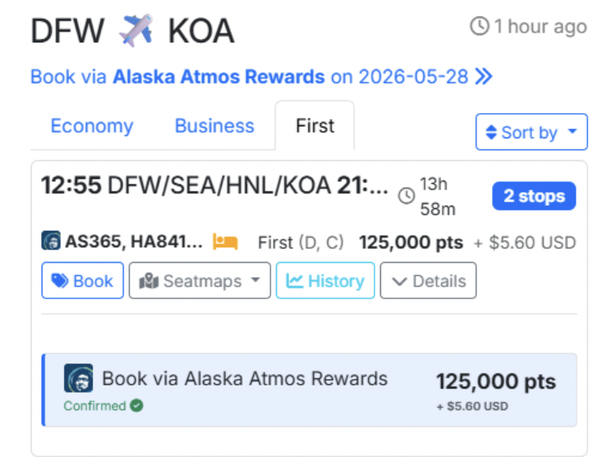Click the blue '2 stops' badge
606x457 pixels.
(x=534, y=196)
